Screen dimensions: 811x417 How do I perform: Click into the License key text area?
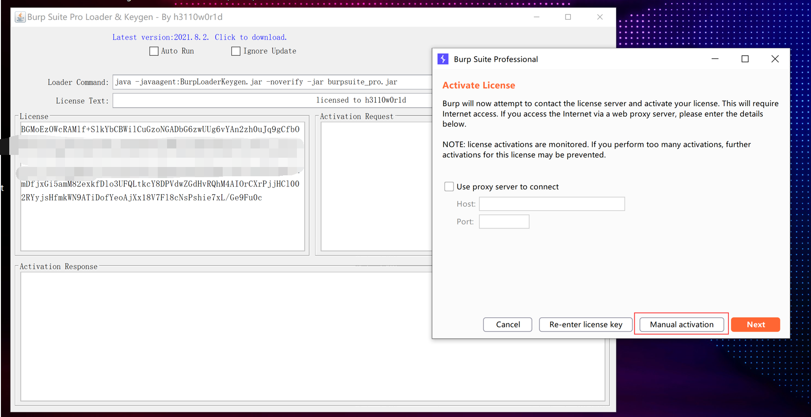click(x=162, y=186)
